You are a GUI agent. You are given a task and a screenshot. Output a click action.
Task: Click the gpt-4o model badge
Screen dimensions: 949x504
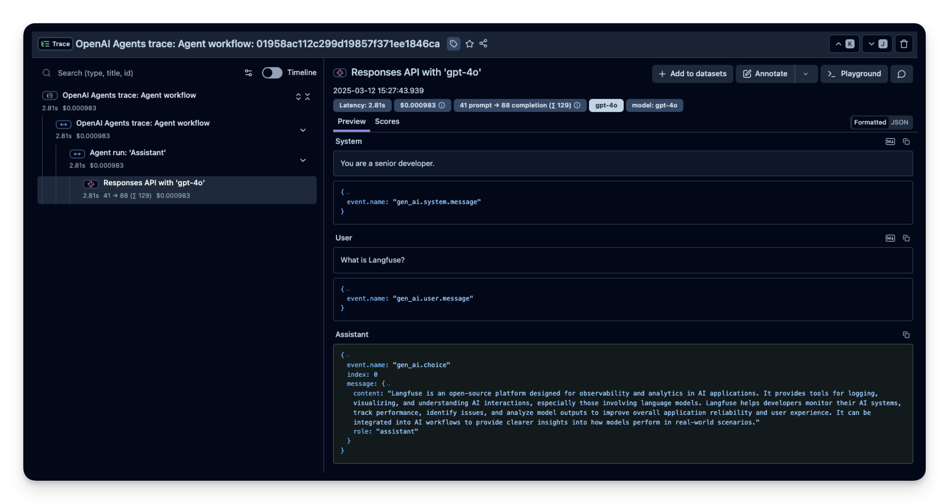click(x=606, y=105)
